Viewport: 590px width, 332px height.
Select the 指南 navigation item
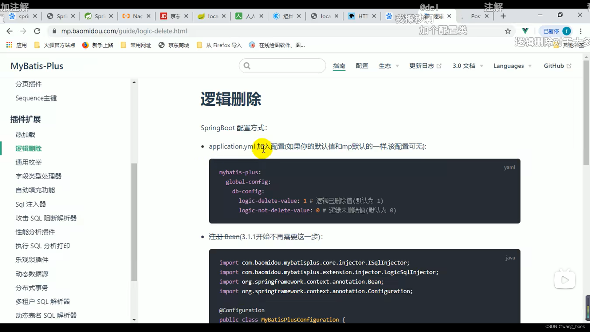coord(339,66)
